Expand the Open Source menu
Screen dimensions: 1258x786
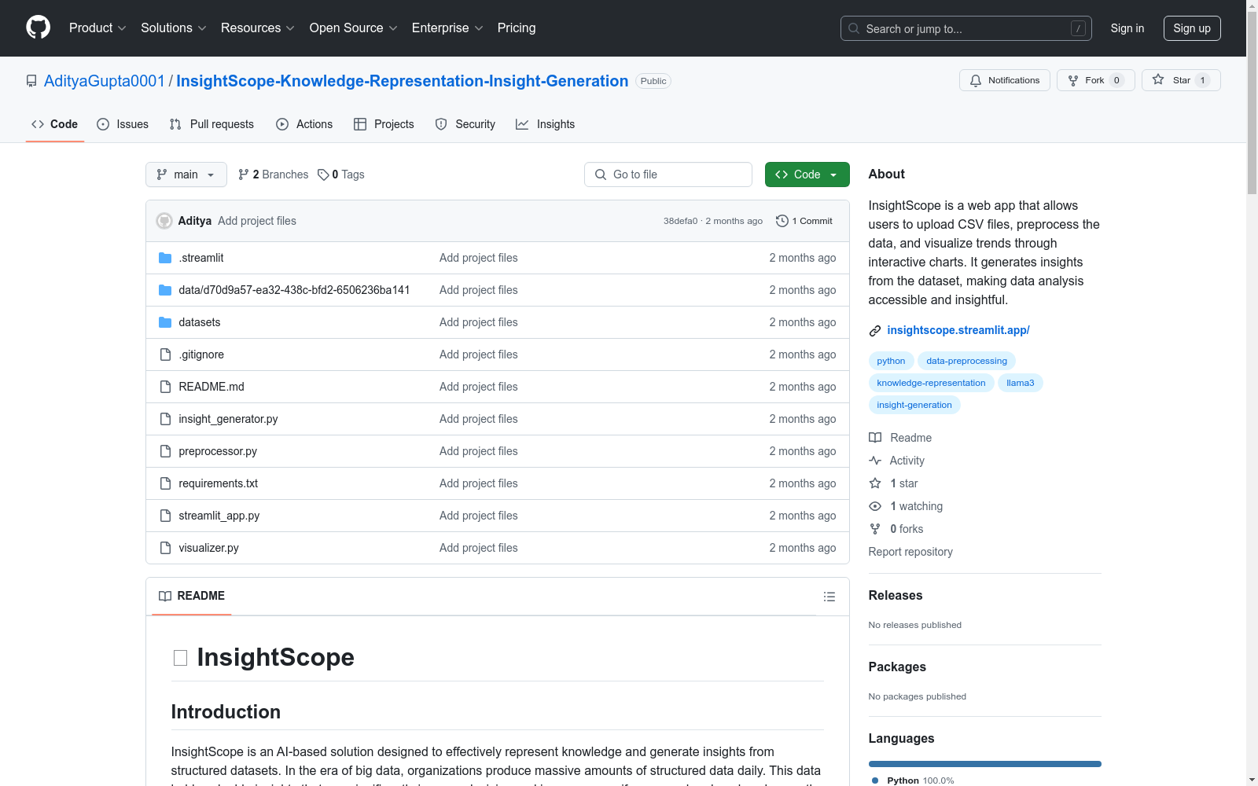point(354,28)
